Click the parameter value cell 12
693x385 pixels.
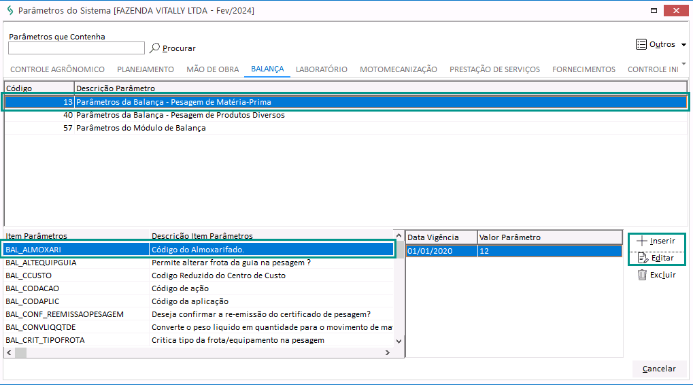coord(550,251)
